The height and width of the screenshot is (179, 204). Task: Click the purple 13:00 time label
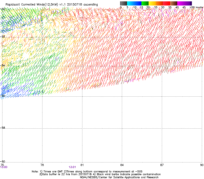[x=4, y=167]
